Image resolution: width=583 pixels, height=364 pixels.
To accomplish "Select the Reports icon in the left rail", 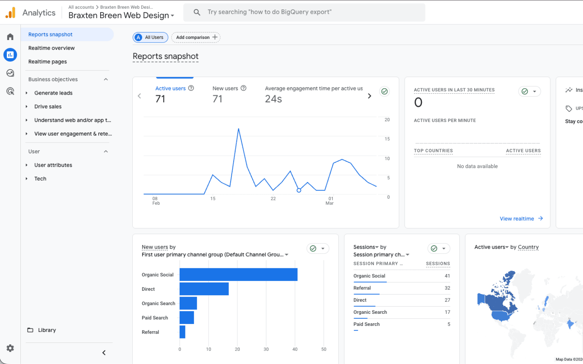I will click(10, 55).
